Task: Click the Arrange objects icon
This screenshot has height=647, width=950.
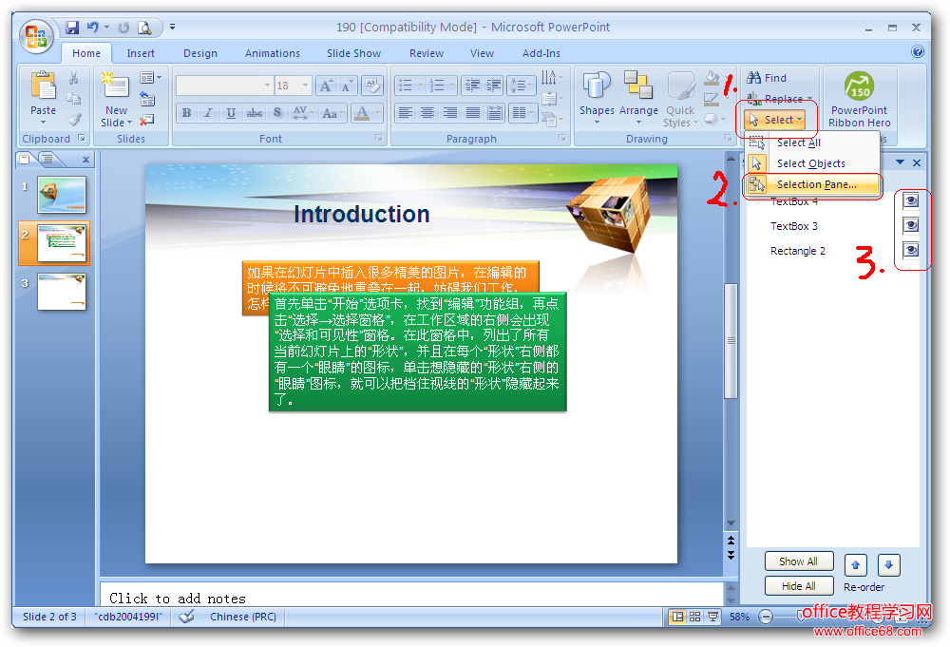Action: (638, 95)
